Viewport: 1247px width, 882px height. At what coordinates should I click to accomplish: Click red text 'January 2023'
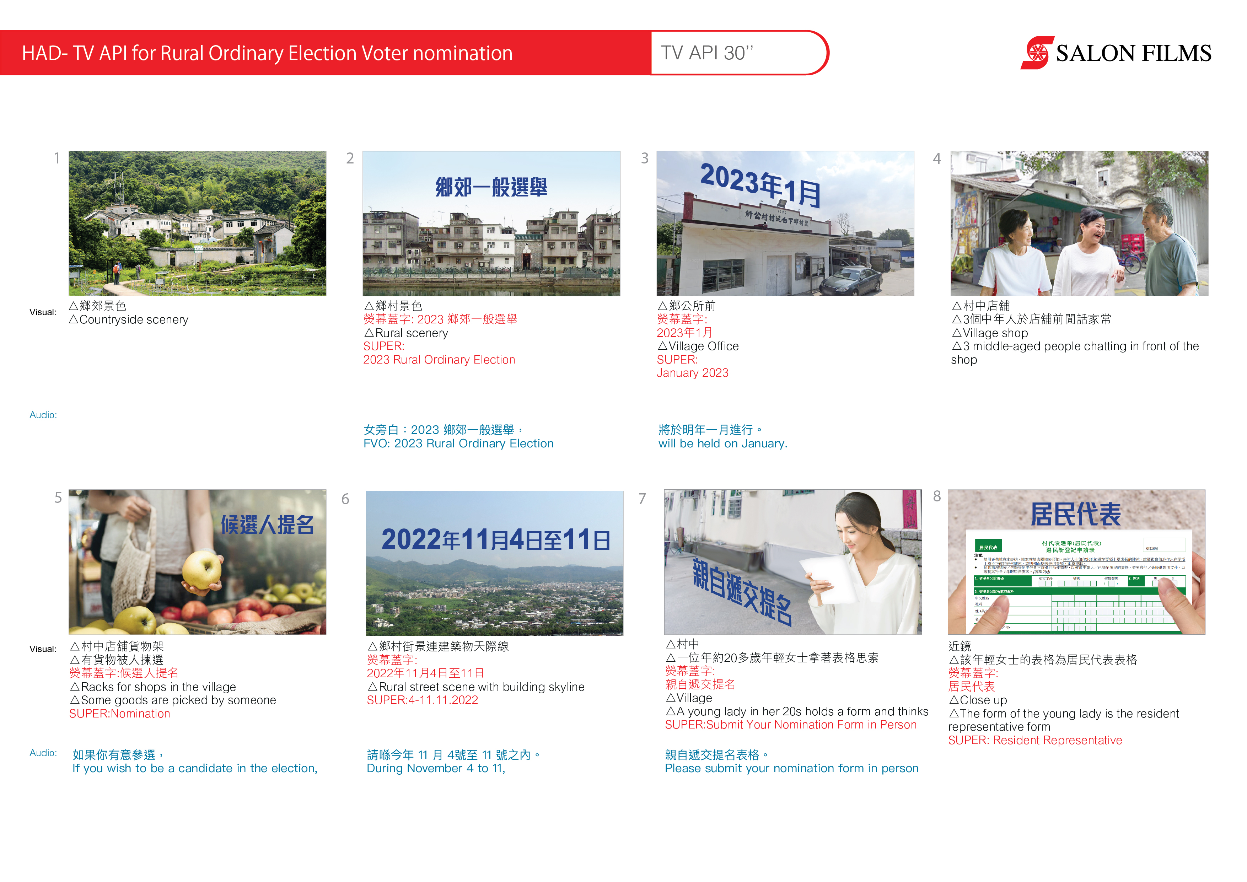[x=693, y=372]
